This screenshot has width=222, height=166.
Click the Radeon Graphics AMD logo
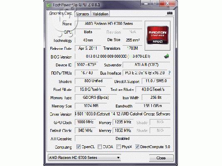[x=158, y=35]
